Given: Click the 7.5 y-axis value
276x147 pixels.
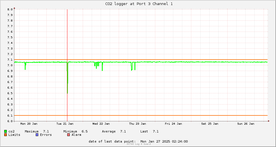Looking at the screenshot, I should click(10, 37).
